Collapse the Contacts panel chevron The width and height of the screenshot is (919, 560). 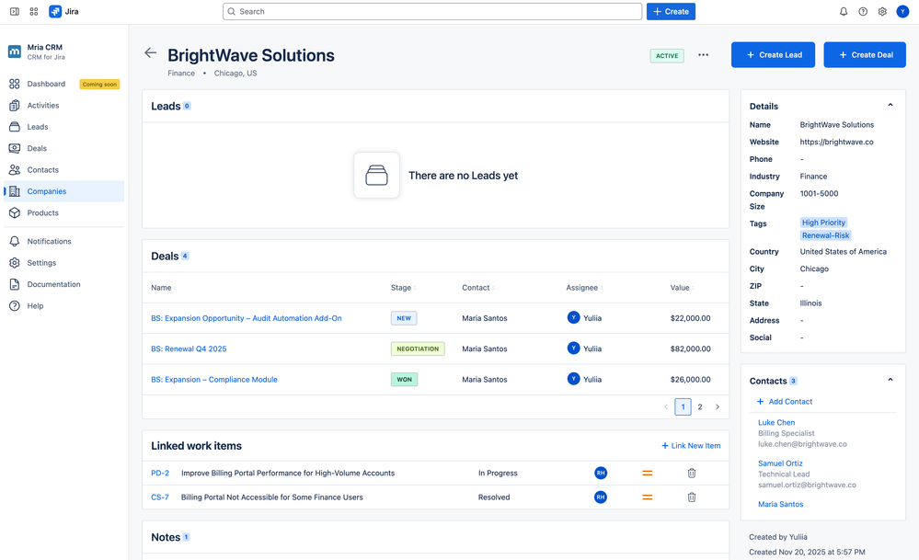(890, 378)
